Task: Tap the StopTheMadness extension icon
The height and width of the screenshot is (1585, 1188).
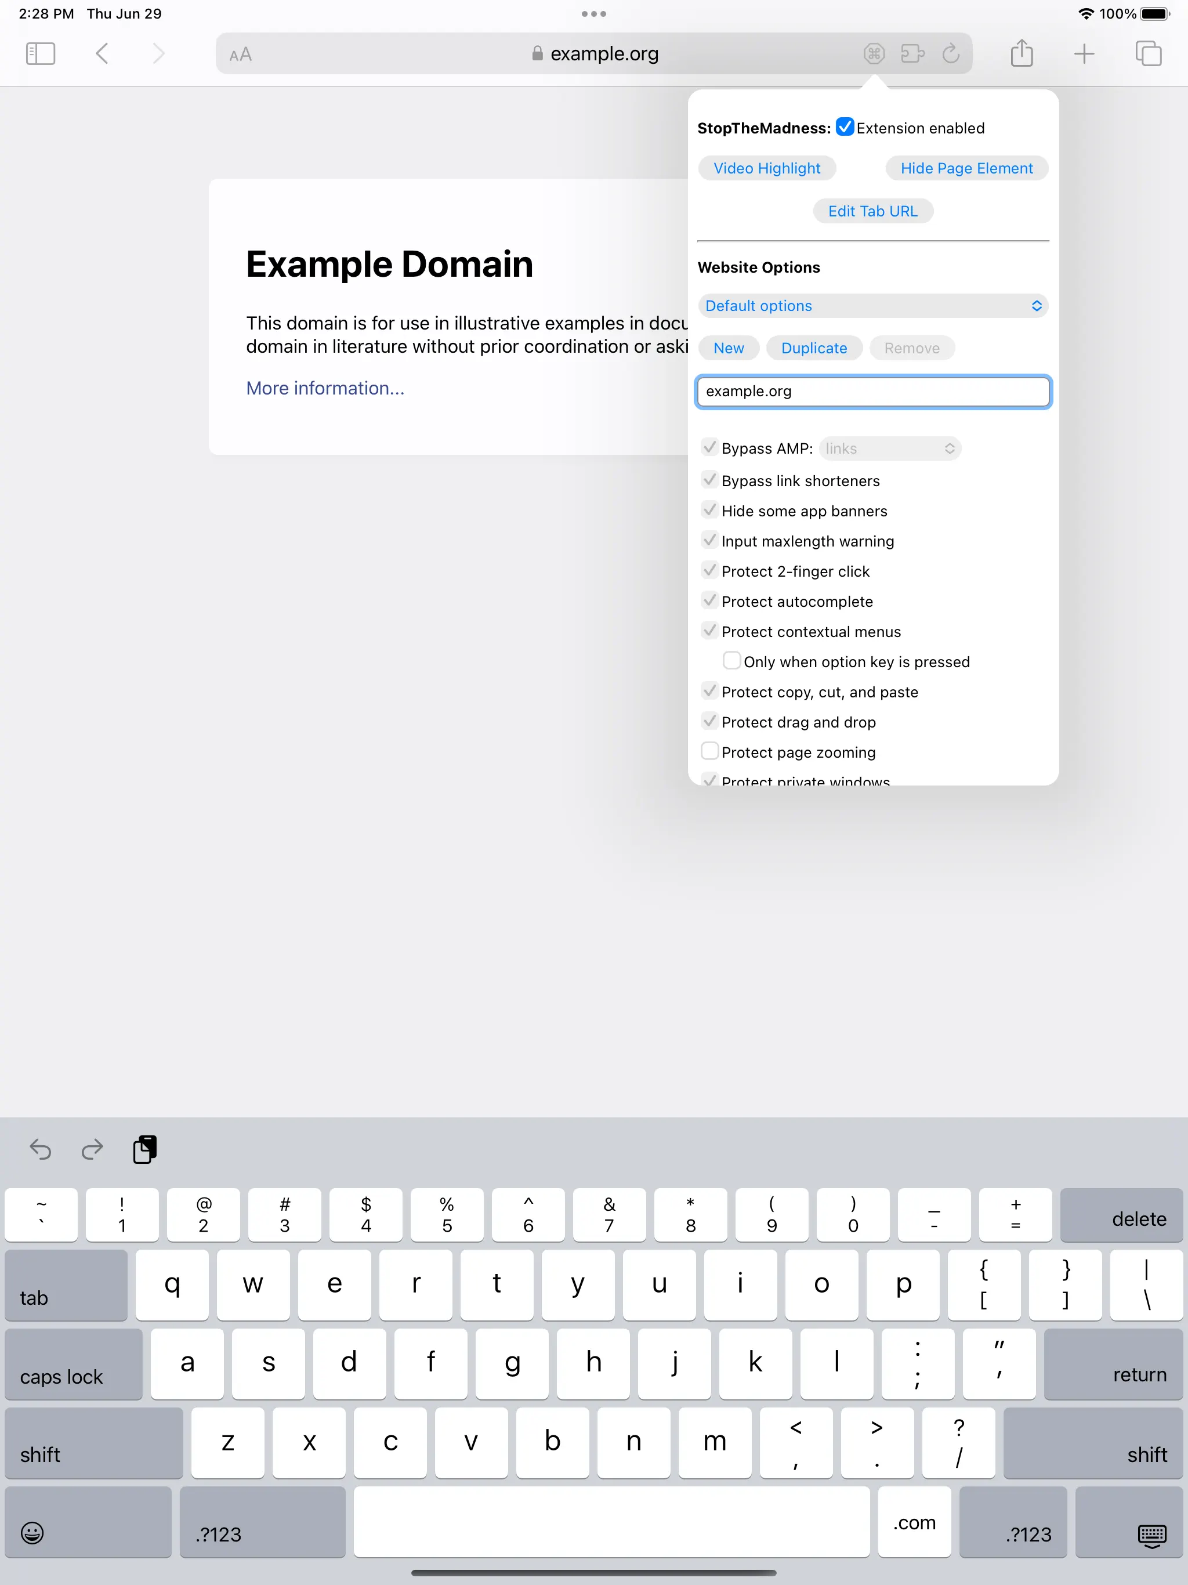Action: pos(874,54)
